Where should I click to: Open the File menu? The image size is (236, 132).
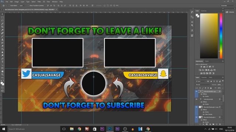pyautogui.click(x=7, y=1)
